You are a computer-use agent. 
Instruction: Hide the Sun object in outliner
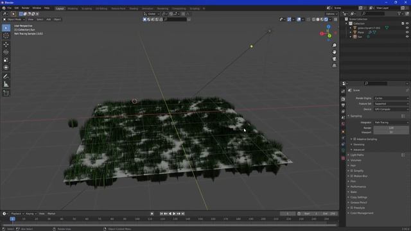click(407, 37)
